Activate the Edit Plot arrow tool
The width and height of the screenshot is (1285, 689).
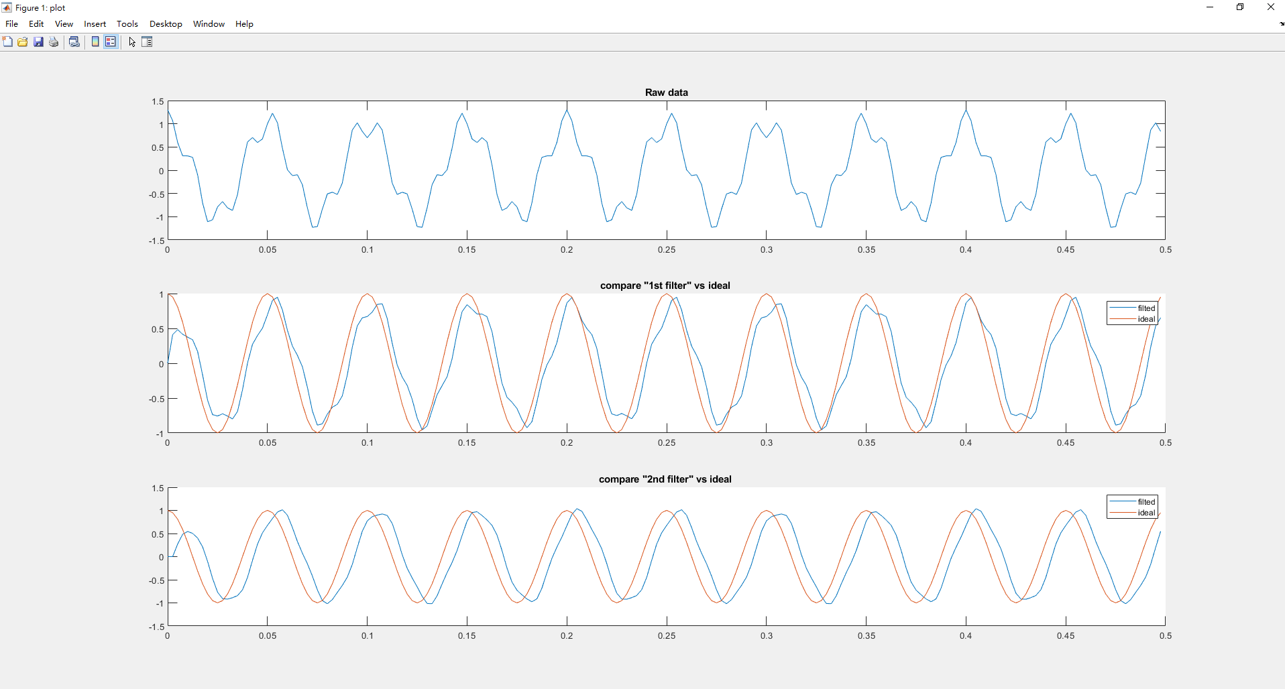point(132,42)
